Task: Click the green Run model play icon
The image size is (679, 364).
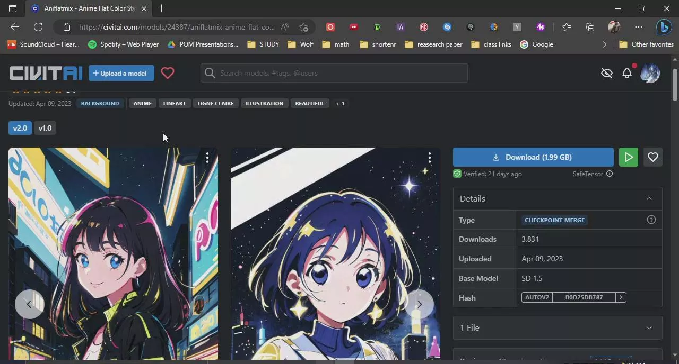Action: 629,157
